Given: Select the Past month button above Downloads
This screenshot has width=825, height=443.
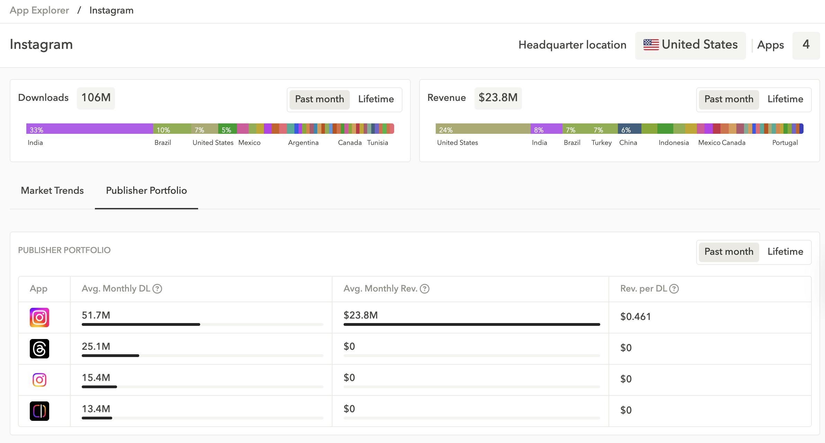Looking at the screenshot, I should click(x=319, y=99).
